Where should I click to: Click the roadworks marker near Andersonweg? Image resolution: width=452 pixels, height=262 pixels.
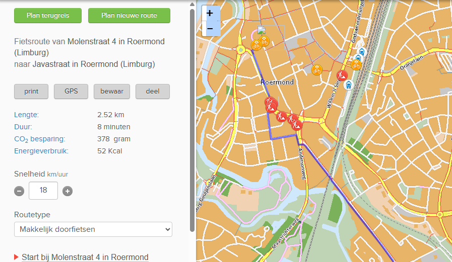297,125
